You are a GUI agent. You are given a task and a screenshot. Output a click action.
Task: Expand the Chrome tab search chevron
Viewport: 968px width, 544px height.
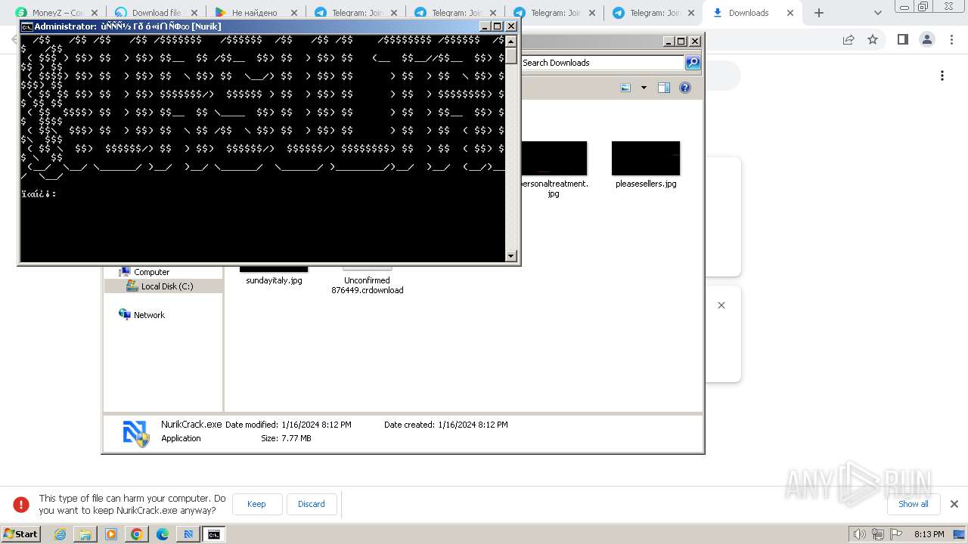tap(877, 13)
